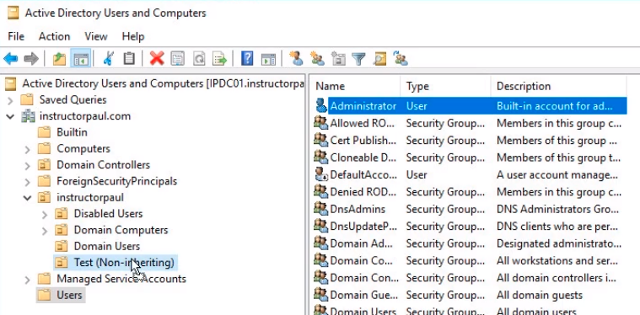The width and height of the screenshot is (640, 315).
Task: Create a new organizational unit icon
Action: tap(338, 59)
